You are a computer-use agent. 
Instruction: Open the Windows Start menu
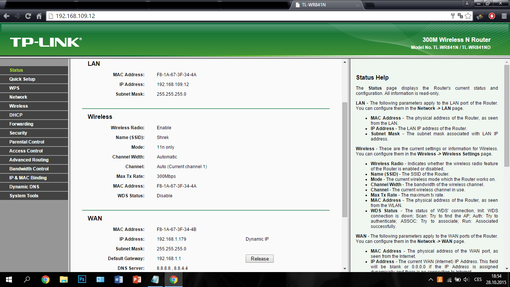click(x=9, y=279)
